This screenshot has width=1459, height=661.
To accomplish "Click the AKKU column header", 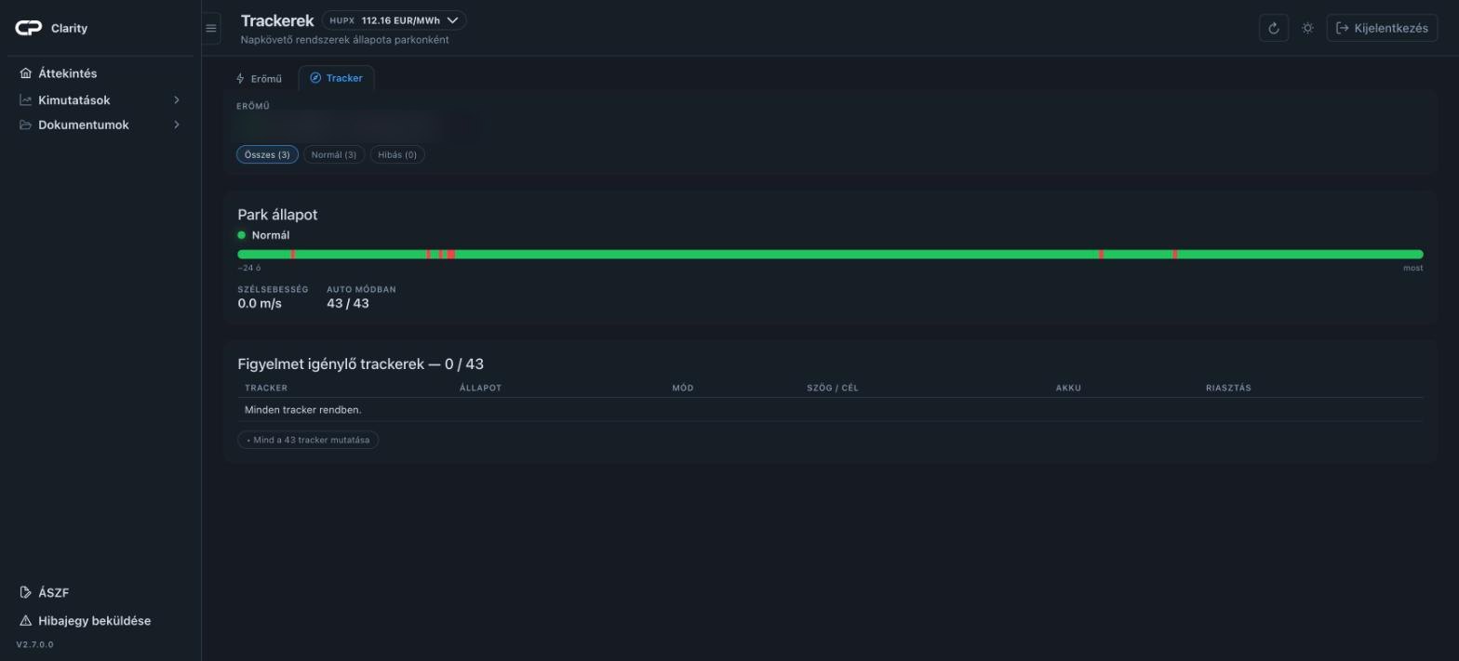I will click(1068, 388).
